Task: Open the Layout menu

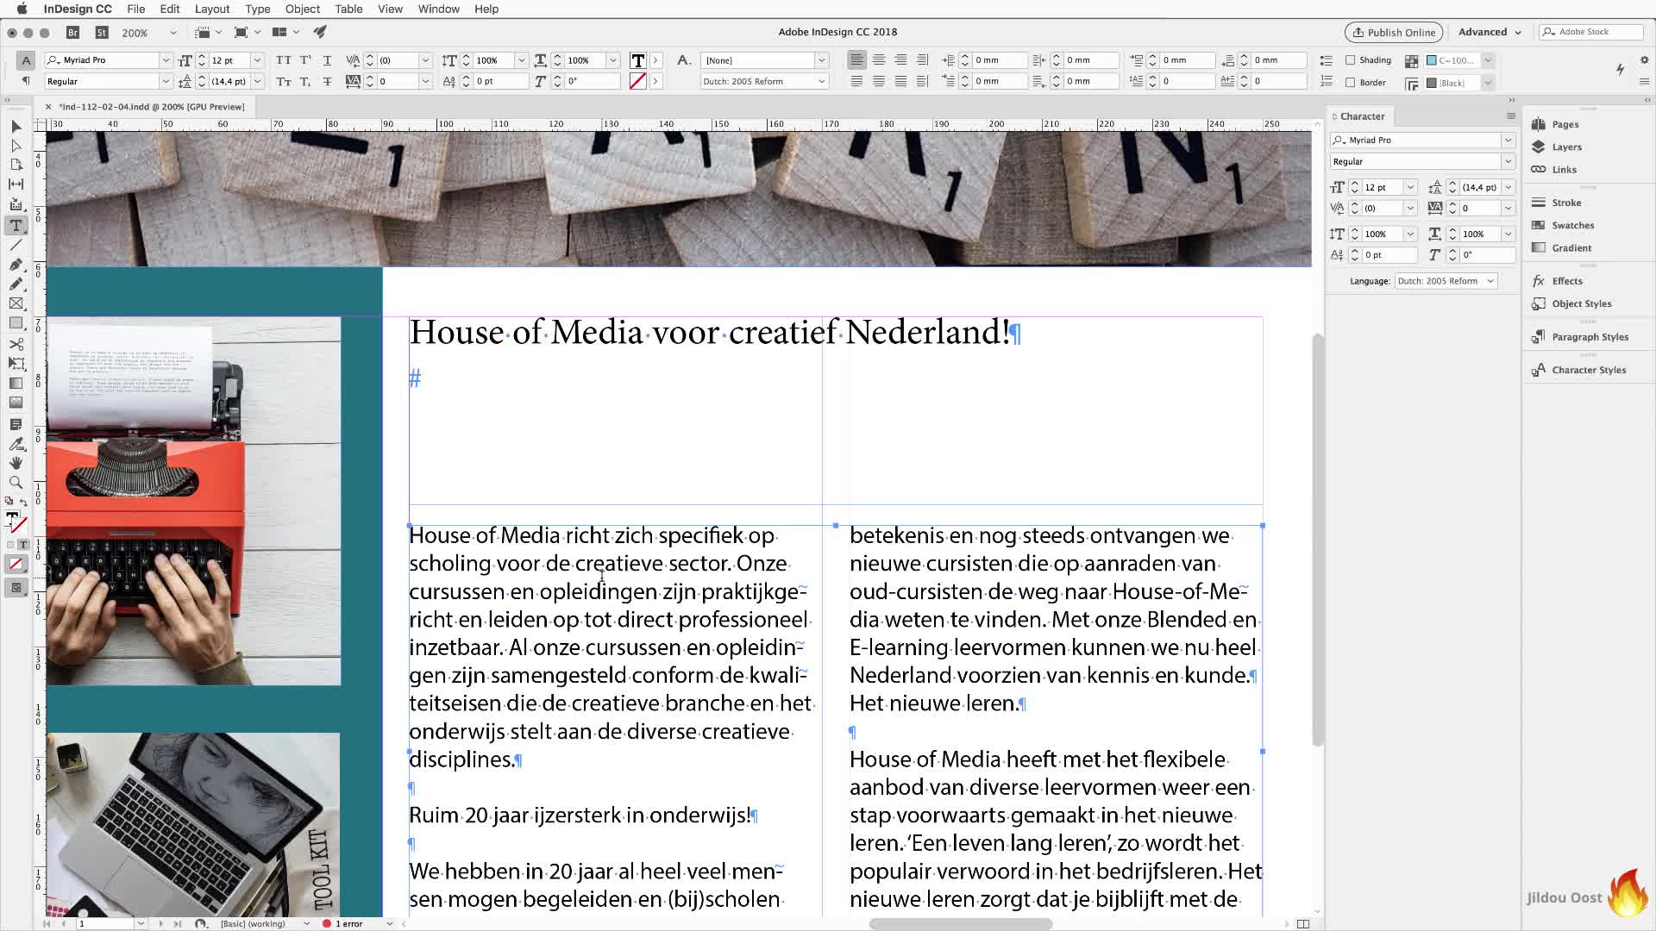Action: [212, 9]
